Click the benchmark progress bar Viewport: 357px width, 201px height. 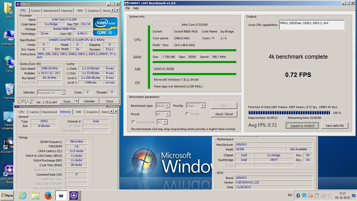click(289, 113)
